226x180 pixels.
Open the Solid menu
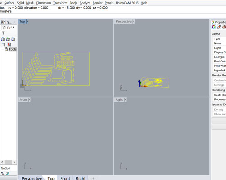(x=20, y=3)
